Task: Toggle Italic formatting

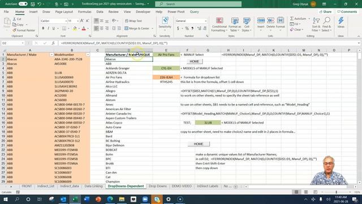Action: tap(48, 28)
